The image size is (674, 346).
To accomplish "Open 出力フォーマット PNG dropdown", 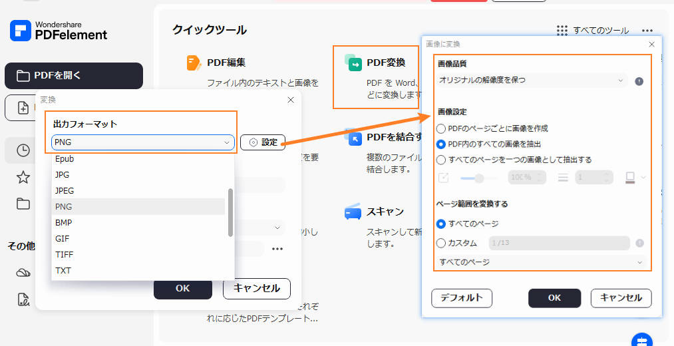I will pos(143,142).
